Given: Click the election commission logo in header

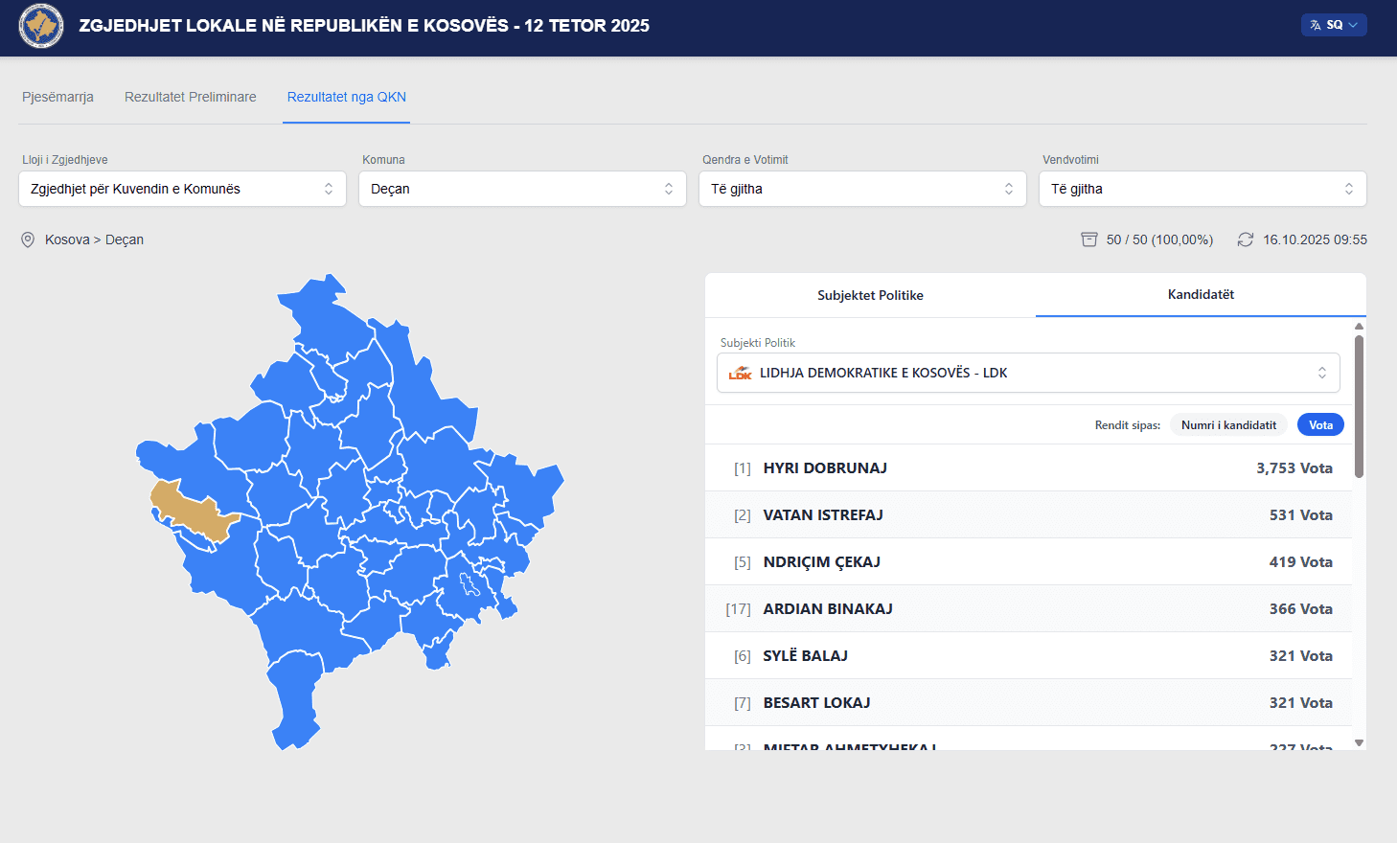Looking at the screenshot, I should point(41,26).
